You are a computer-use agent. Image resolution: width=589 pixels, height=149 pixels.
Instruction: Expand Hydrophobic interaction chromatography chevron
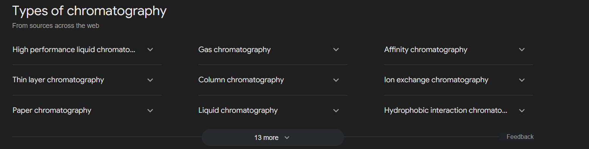click(522, 111)
